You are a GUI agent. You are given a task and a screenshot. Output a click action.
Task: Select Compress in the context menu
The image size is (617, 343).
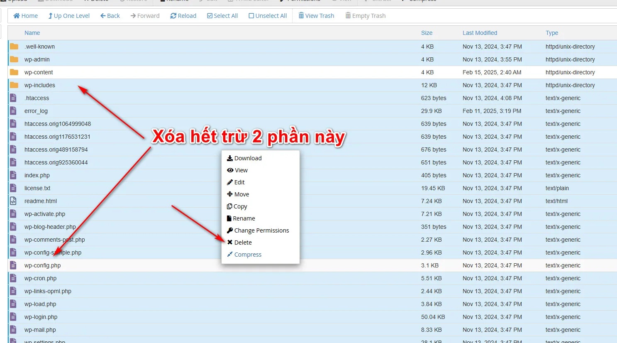pyautogui.click(x=248, y=255)
